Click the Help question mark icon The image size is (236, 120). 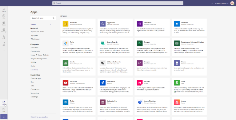coord(4,109)
